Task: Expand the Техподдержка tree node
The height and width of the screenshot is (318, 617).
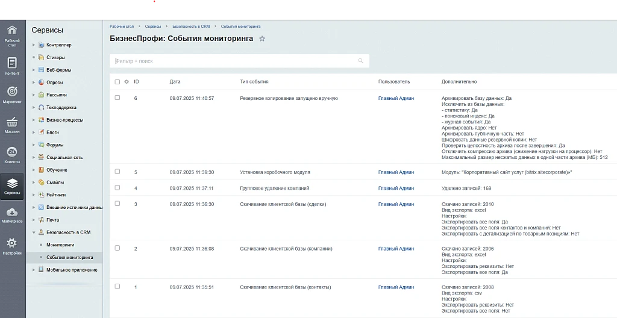Action: pos(34,107)
